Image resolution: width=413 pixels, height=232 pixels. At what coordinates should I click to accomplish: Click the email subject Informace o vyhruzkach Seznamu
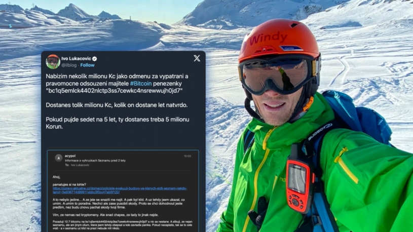click(x=95, y=161)
